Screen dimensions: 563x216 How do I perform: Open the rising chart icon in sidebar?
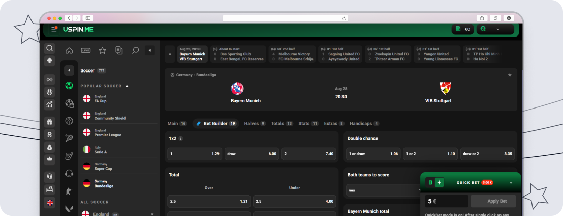[x=50, y=104]
